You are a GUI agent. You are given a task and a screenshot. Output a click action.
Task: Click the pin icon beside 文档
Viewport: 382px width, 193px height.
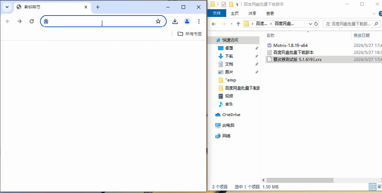[x=257, y=64]
